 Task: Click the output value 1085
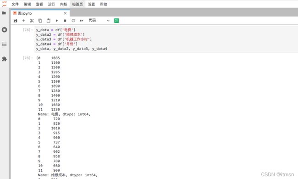(55, 58)
